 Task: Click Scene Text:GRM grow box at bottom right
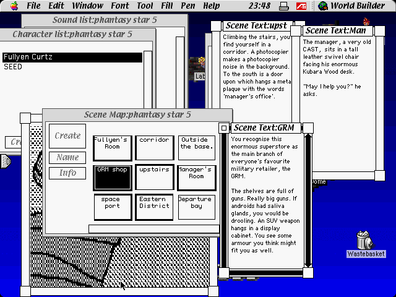[x=308, y=273]
